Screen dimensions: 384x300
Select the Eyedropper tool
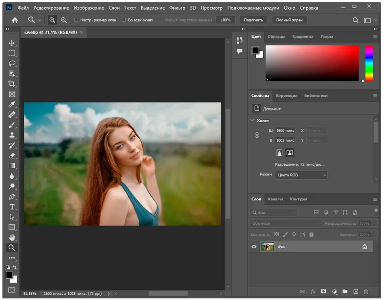[x=12, y=104]
